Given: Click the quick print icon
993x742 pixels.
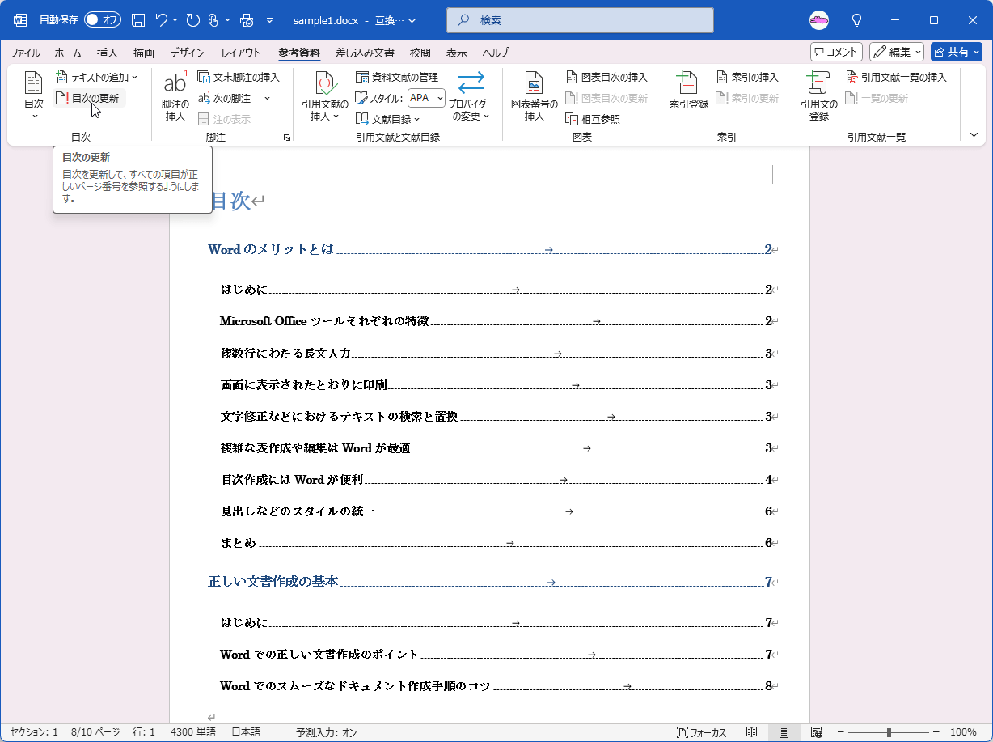Looking at the screenshot, I should point(247,19).
